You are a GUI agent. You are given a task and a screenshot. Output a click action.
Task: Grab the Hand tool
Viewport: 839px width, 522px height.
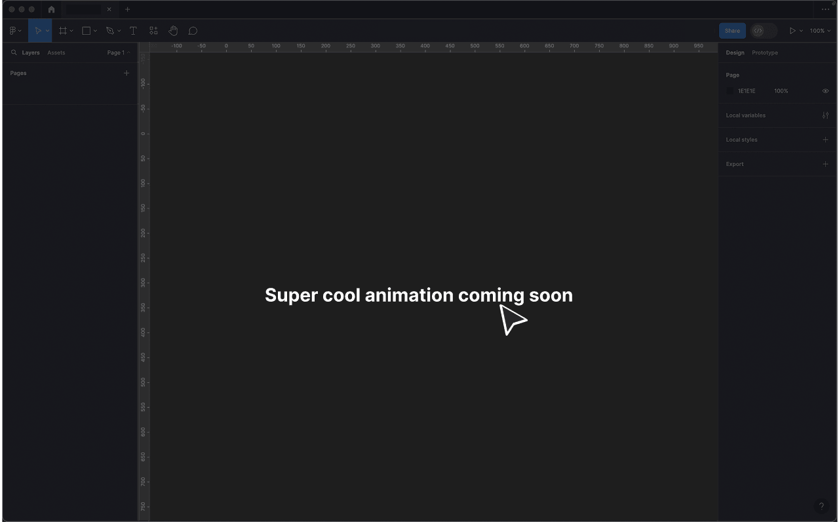pos(172,30)
